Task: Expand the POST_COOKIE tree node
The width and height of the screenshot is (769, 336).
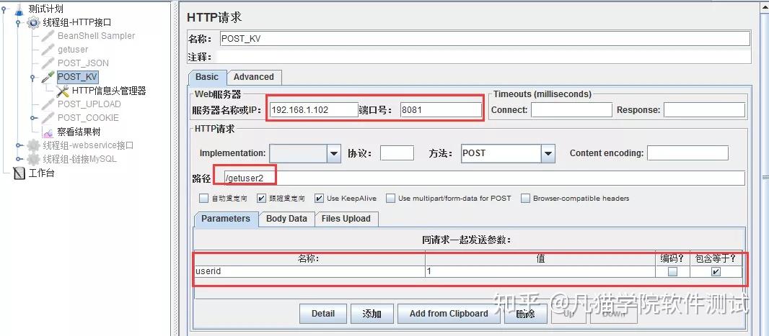Action: click(x=32, y=118)
